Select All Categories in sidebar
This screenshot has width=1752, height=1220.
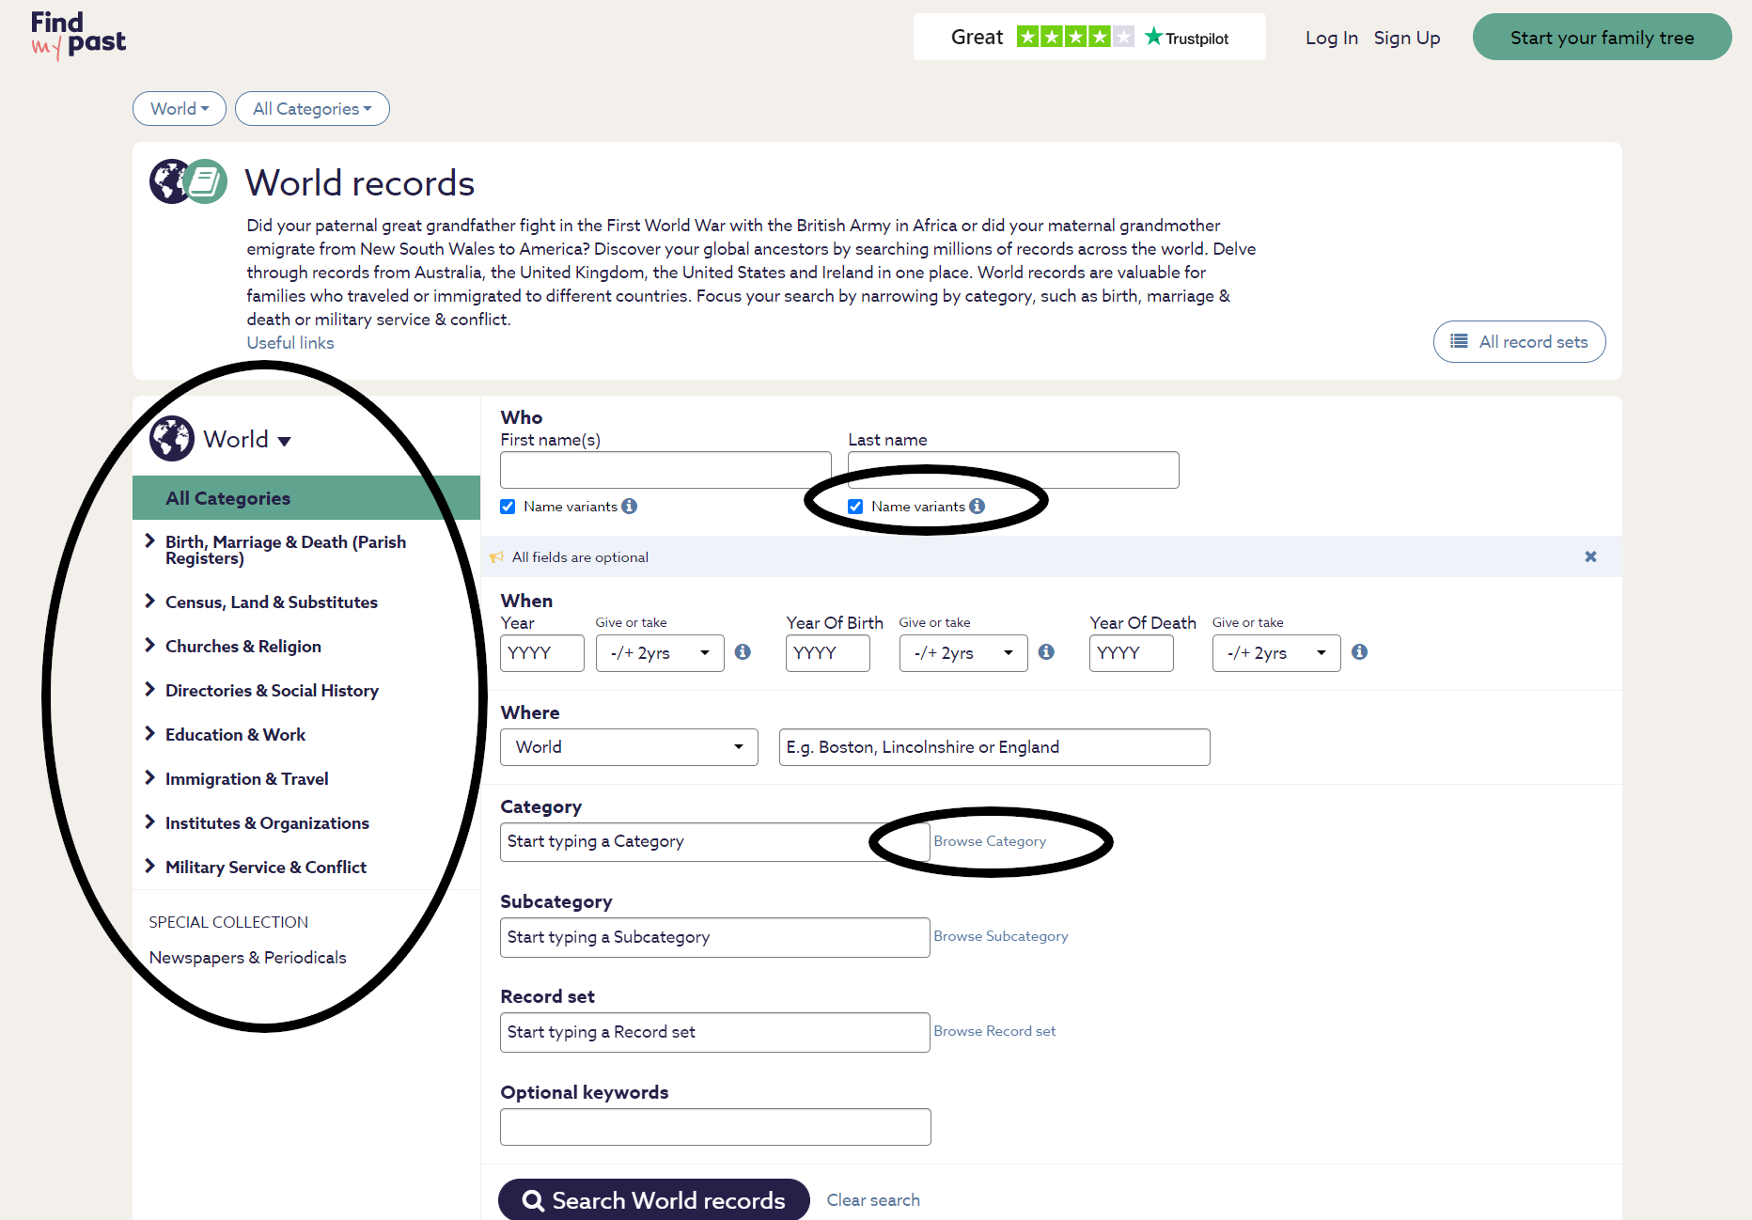(306, 498)
